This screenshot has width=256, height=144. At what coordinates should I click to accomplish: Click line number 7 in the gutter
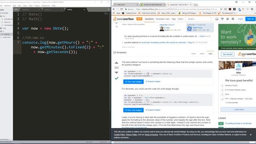coord(18,42)
